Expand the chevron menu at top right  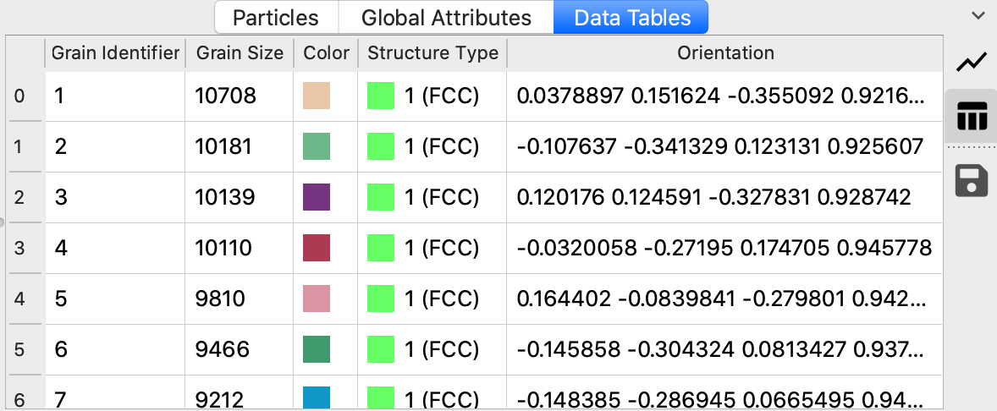[x=978, y=16]
